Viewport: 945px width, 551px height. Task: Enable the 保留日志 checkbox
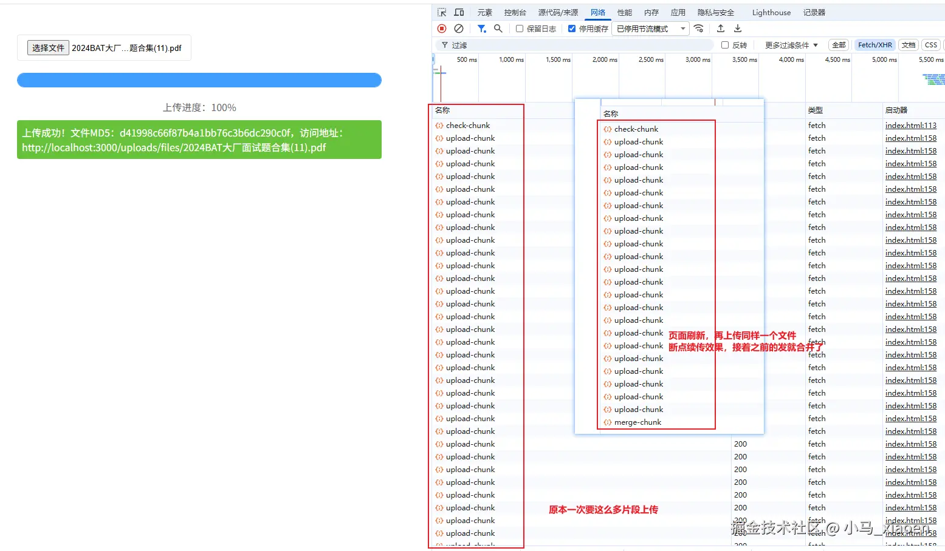tap(520, 29)
